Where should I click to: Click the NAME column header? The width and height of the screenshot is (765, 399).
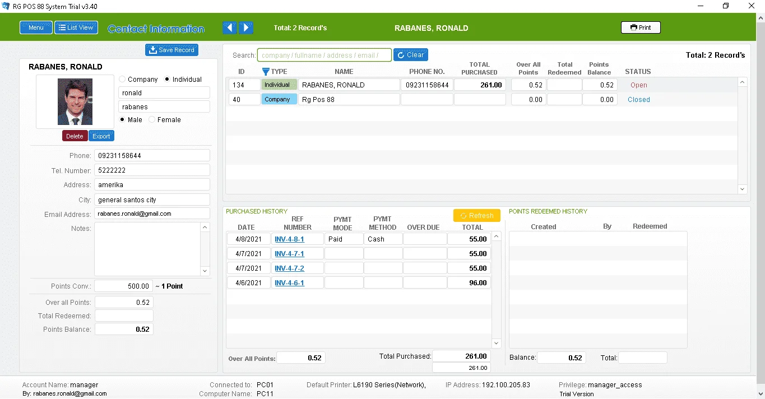[344, 72]
